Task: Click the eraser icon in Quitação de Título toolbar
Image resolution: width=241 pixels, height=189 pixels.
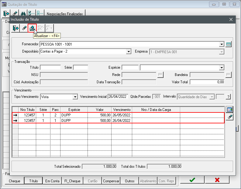Action: click(x=15, y=14)
